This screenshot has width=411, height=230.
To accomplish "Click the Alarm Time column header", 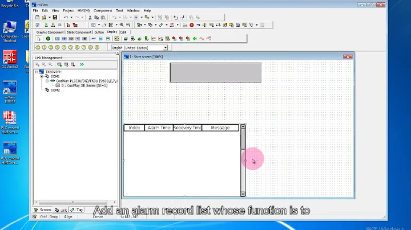I will 159,128.
